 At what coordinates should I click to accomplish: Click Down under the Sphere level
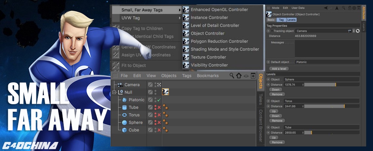click(276, 89)
